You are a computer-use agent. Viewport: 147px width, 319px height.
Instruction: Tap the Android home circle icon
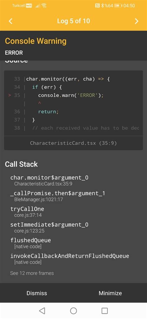click(x=73, y=311)
